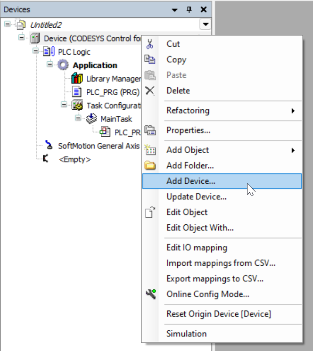
Task: Select the bold Application tree label
Action: 95,65
